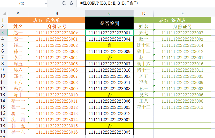The height and width of the screenshot is (138, 215).
Task: Select cell D8 containing 杨十六
Action: 144,64
